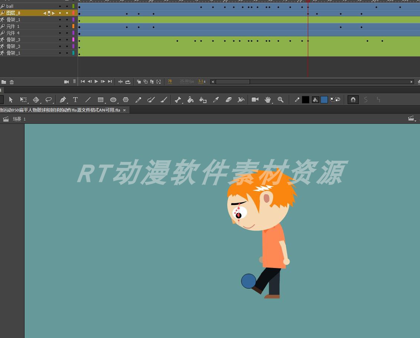Select the PolyStar hexagon tool

click(126, 100)
